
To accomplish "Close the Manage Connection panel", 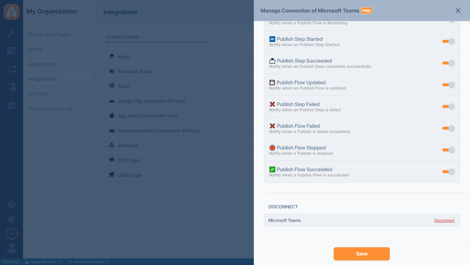I will [458, 11].
